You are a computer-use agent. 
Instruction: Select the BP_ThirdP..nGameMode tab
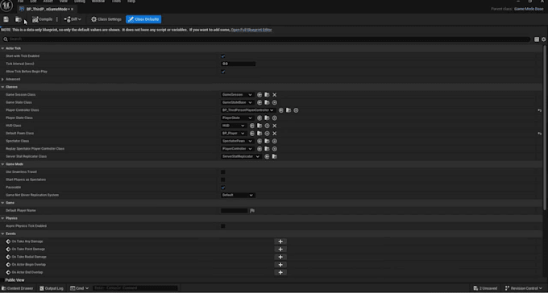point(47,9)
